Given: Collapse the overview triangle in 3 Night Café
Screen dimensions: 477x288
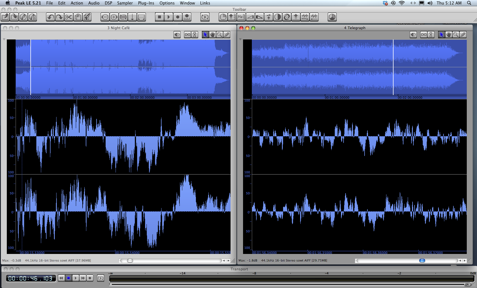Looking at the screenshot, I should pyautogui.click(x=4, y=39).
